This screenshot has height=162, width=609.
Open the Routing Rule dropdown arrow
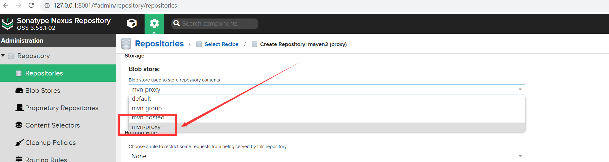(x=520, y=156)
